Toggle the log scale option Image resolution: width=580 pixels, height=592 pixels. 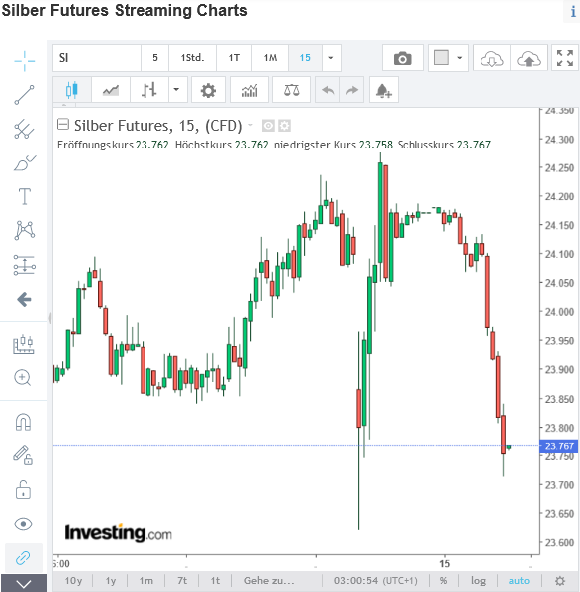pos(478,581)
